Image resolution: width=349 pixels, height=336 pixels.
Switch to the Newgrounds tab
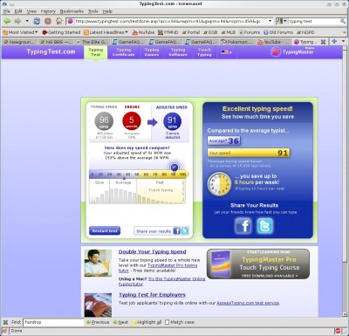pyautogui.click(x=19, y=42)
